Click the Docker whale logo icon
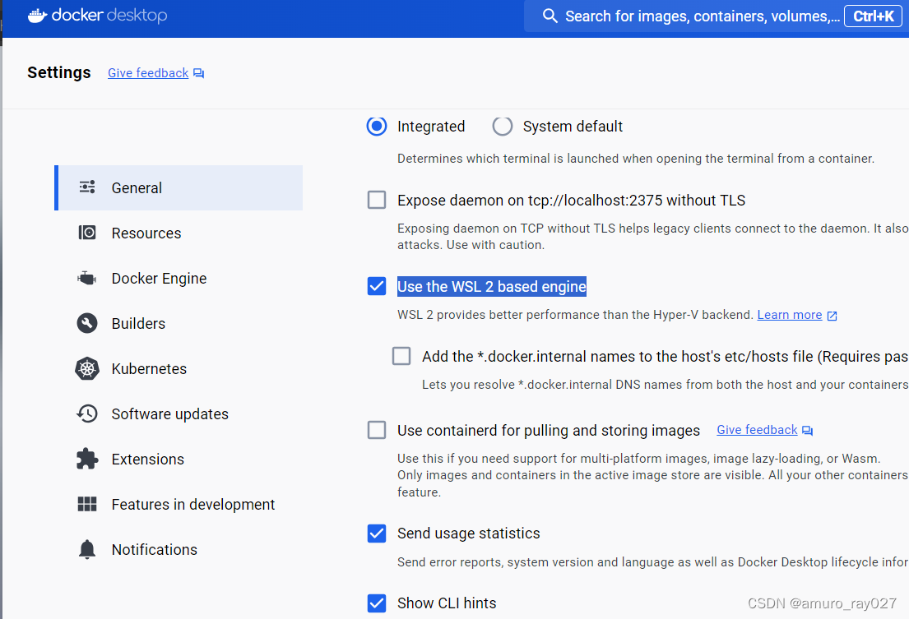Viewport: 909px width, 619px height. coord(38,16)
